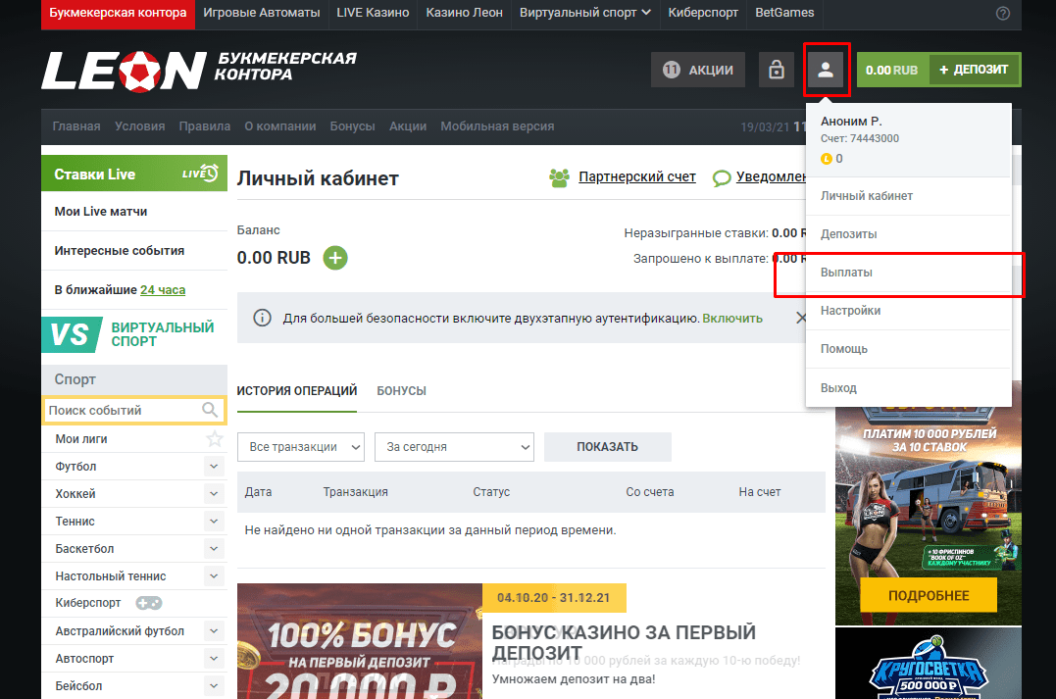Select Выход in profile menu
Screen dimensions: 1056x699
tap(909, 388)
